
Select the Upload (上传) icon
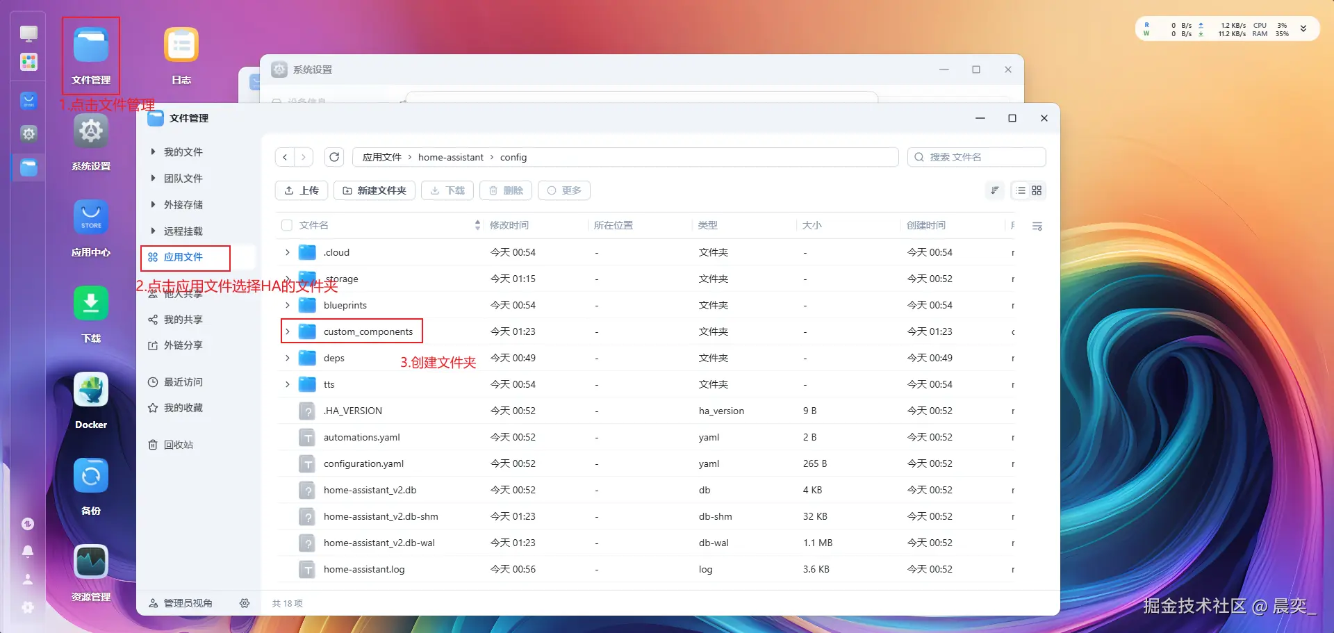click(x=290, y=190)
